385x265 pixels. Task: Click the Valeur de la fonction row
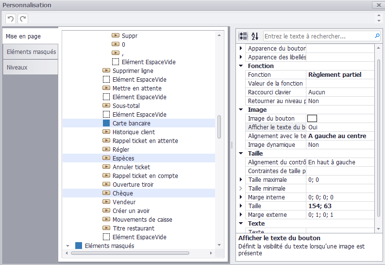[x=310, y=83]
